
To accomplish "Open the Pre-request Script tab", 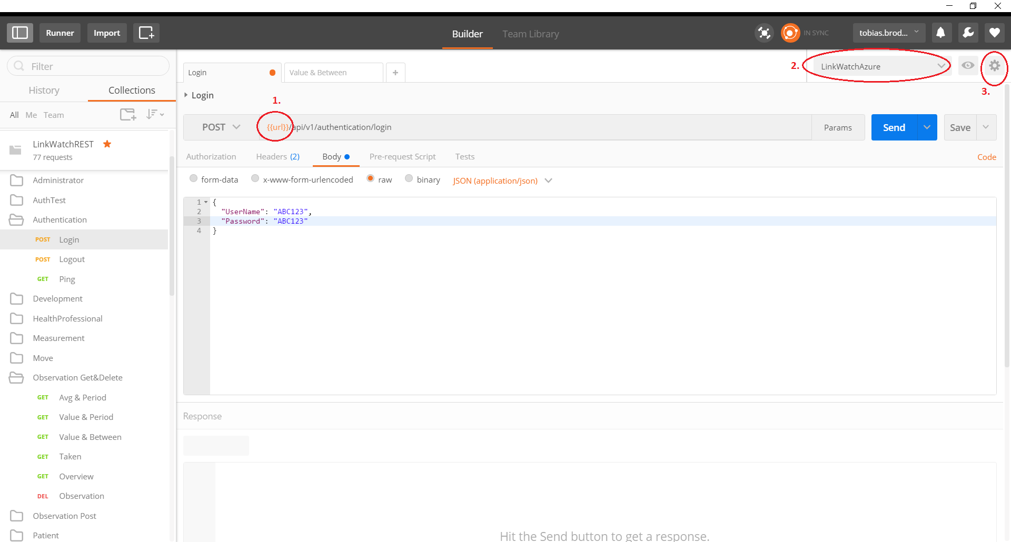I will (x=402, y=157).
